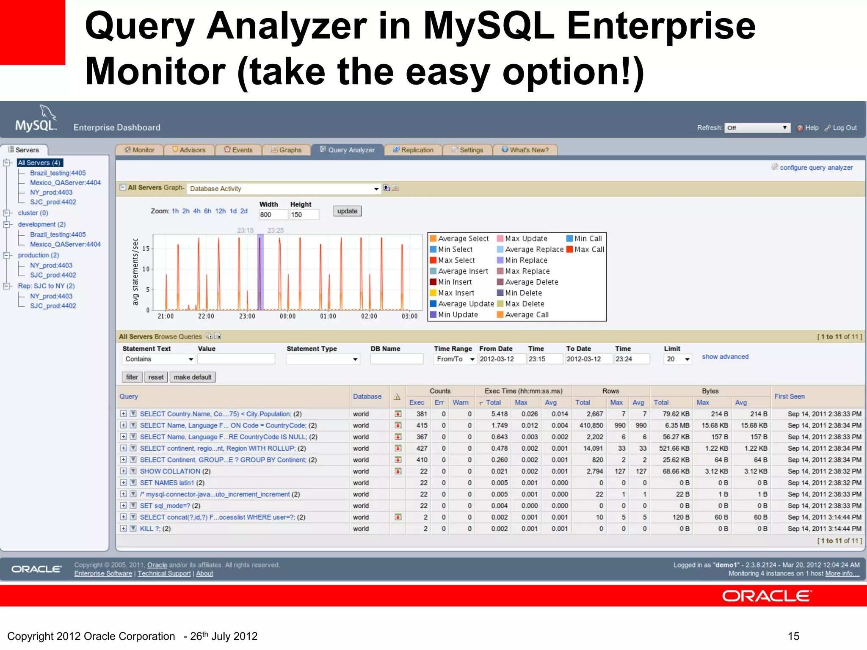
Task: Expand the SELECT Country.Name query row
Action: pyautogui.click(x=123, y=414)
